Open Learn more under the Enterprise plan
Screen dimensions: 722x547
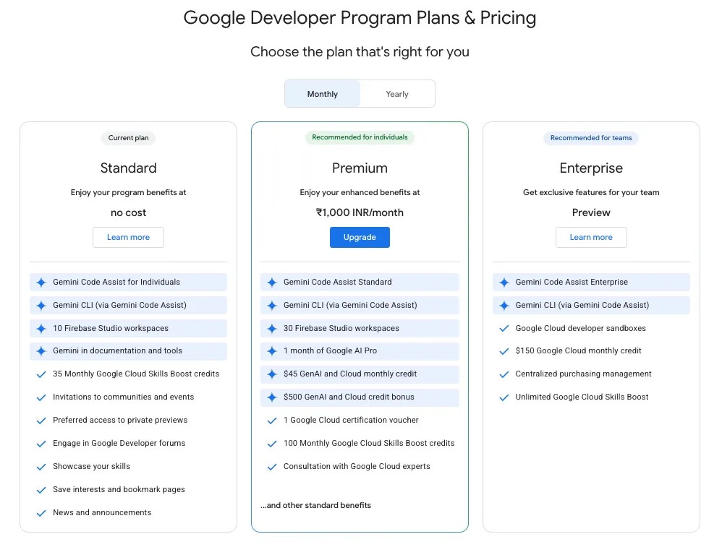coord(591,237)
